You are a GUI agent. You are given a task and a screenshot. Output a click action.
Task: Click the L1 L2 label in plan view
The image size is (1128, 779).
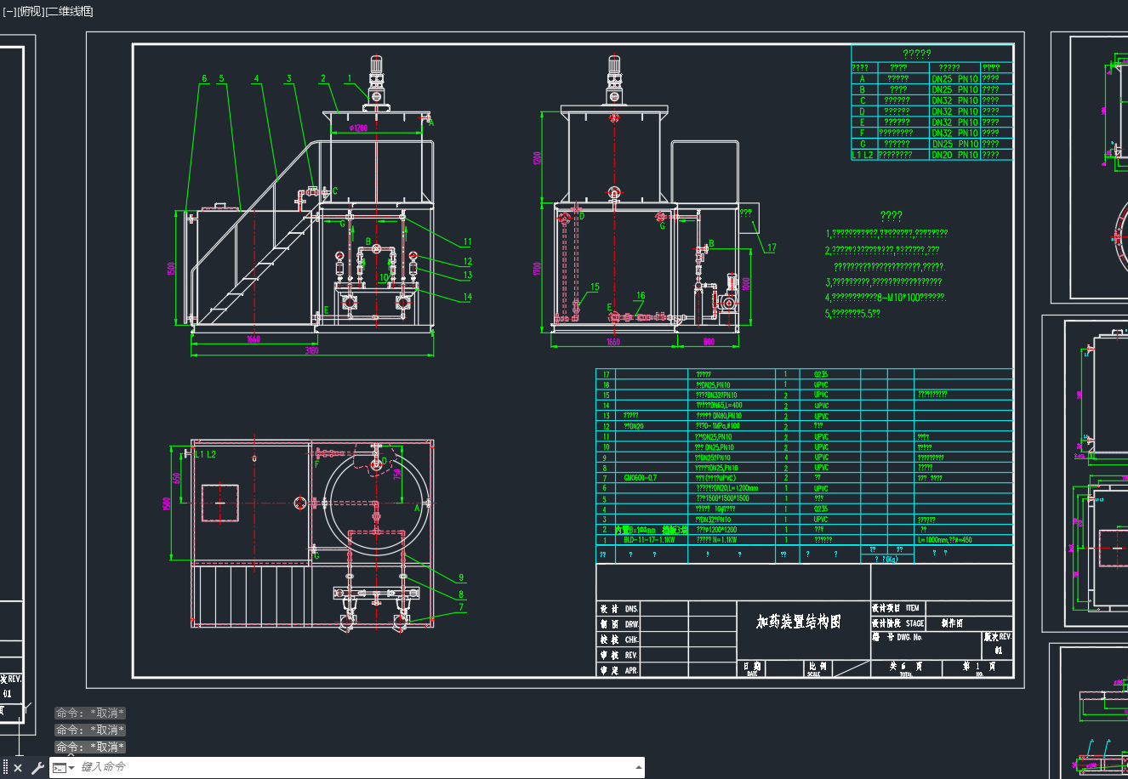(x=205, y=454)
